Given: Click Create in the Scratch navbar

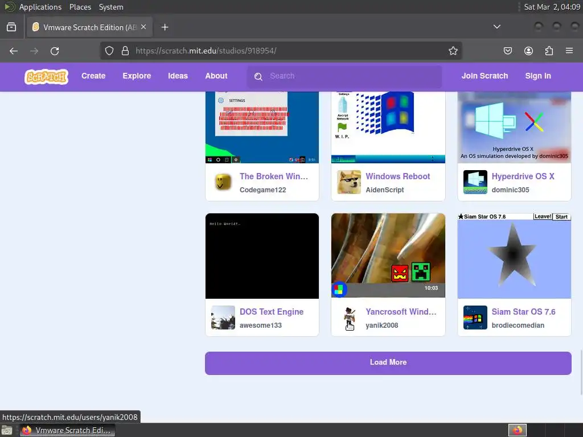Looking at the screenshot, I should [93, 76].
